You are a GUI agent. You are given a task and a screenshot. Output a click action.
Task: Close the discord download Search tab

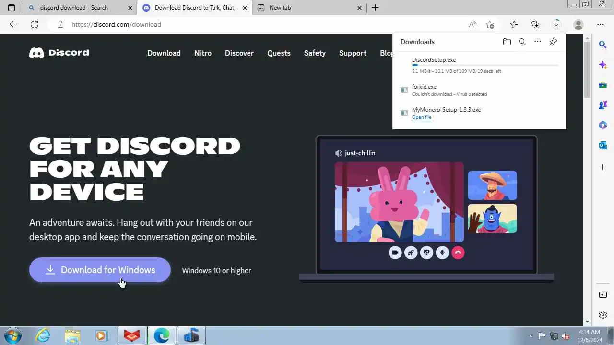coord(130,8)
